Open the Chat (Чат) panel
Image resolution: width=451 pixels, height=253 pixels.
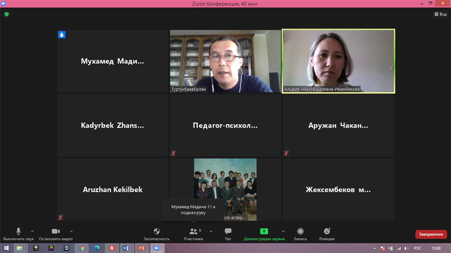tap(228, 232)
